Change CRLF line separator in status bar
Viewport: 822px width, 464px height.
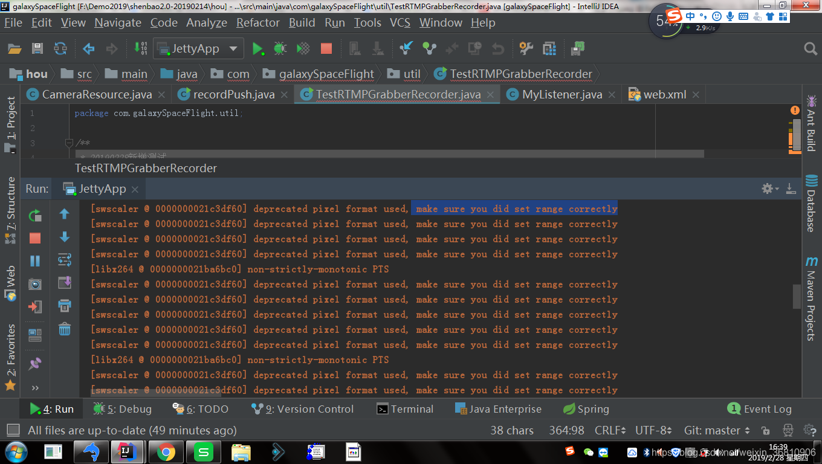(x=610, y=431)
